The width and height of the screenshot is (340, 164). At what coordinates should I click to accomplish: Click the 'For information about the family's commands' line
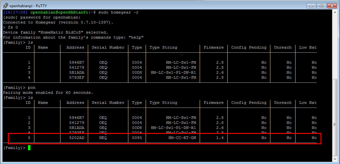tap(73, 37)
